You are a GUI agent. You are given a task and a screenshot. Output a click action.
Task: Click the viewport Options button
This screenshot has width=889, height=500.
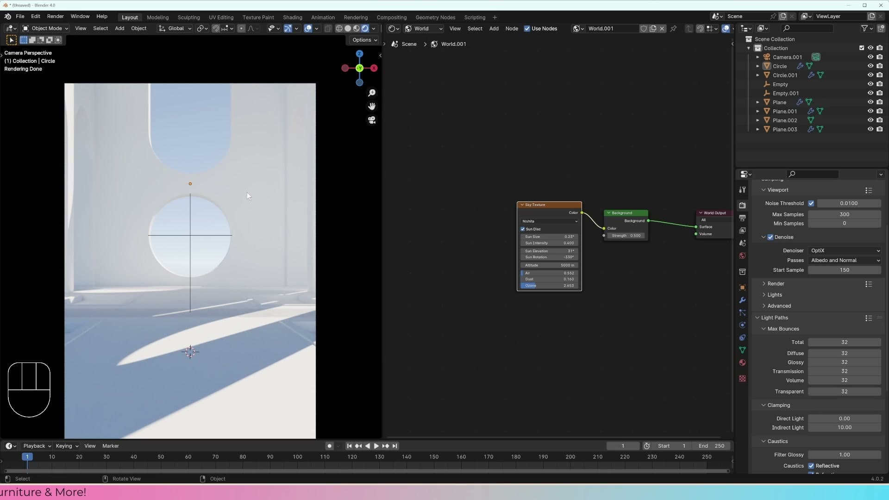tap(364, 40)
